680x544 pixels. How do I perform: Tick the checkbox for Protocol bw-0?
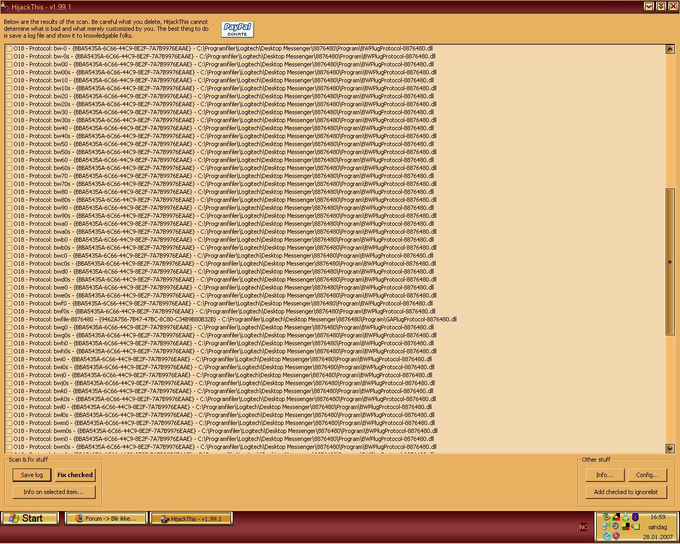click(10, 48)
